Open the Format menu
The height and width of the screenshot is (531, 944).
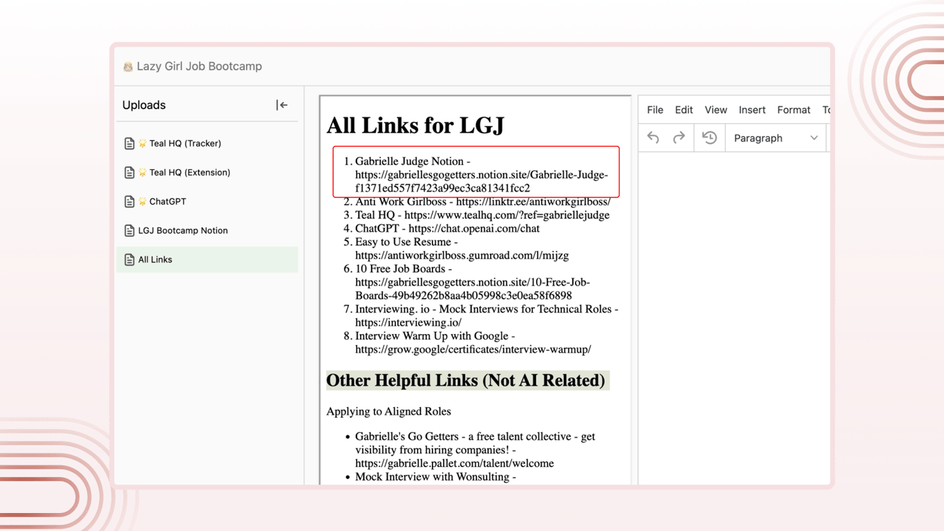click(x=793, y=110)
